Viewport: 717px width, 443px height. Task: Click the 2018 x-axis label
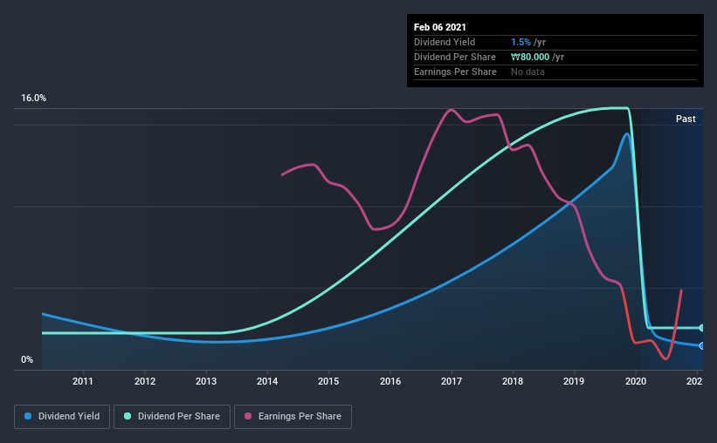point(513,381)
